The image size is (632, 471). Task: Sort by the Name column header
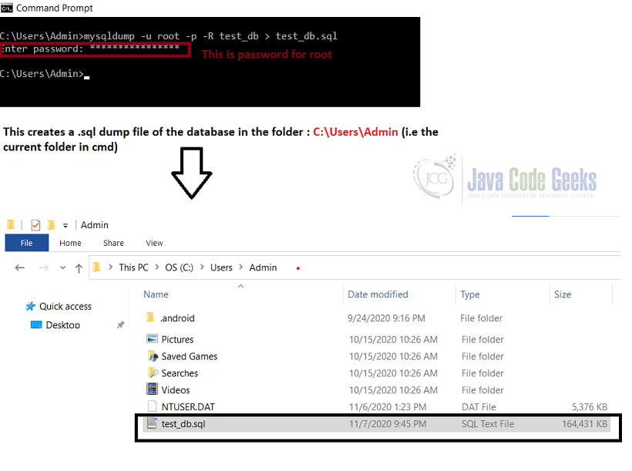point(156,294)
